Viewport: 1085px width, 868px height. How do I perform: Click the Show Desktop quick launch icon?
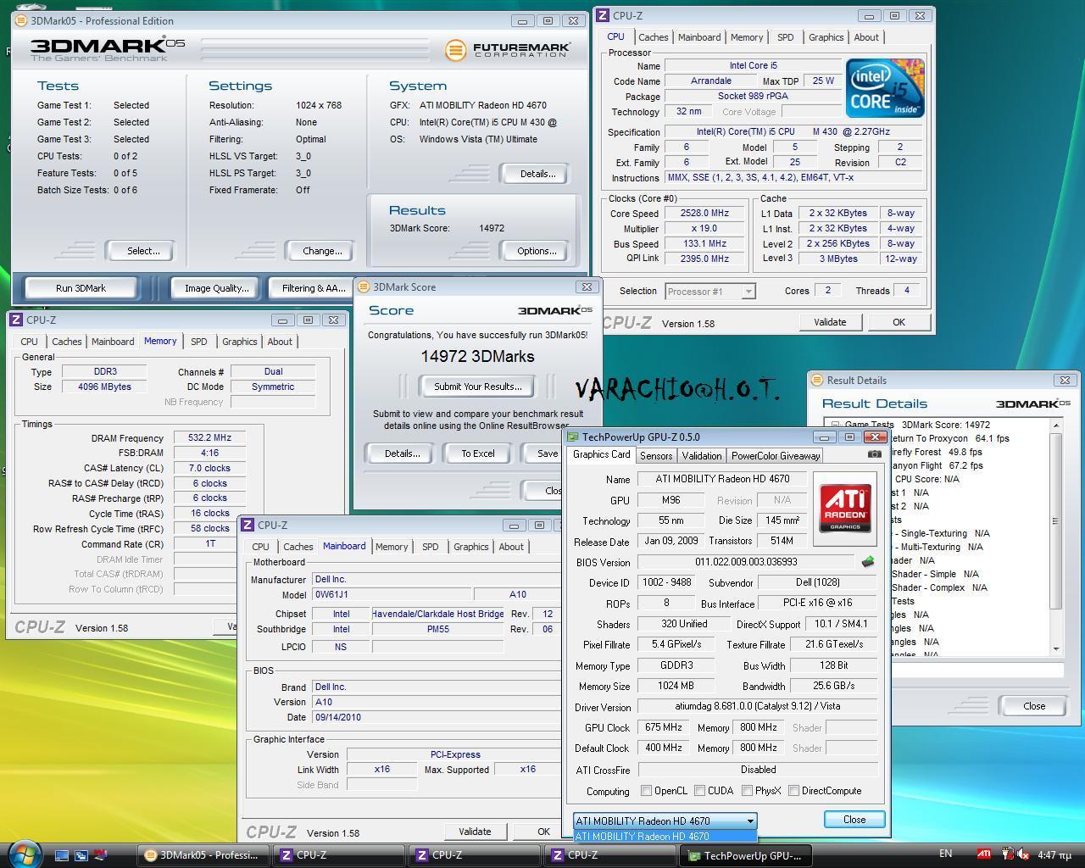(x=62, y=855)
